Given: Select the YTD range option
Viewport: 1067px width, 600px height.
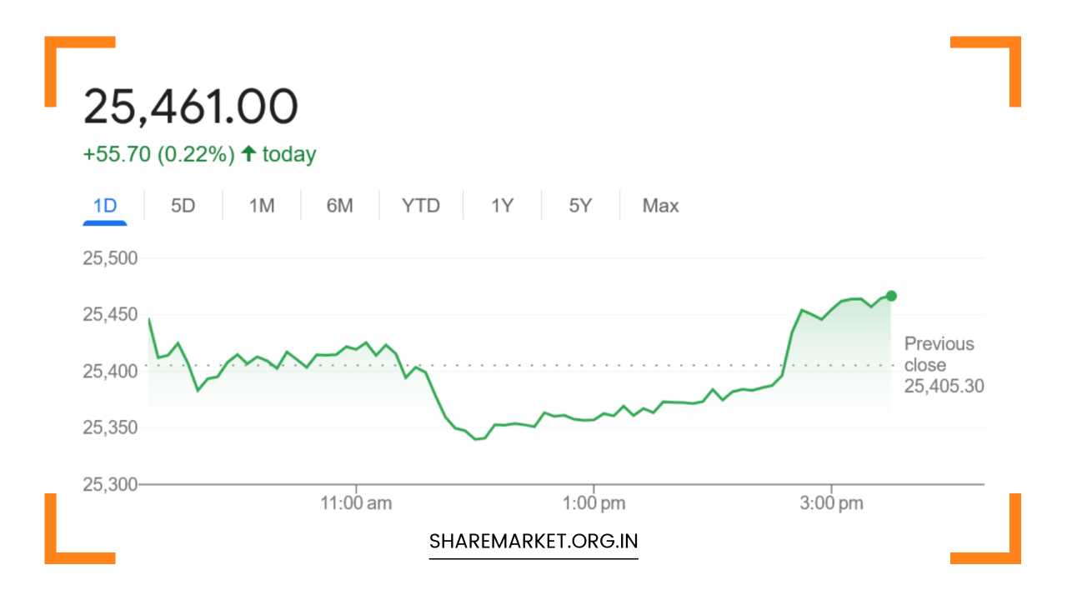Looking at the screenshot, I should point(420,205).
